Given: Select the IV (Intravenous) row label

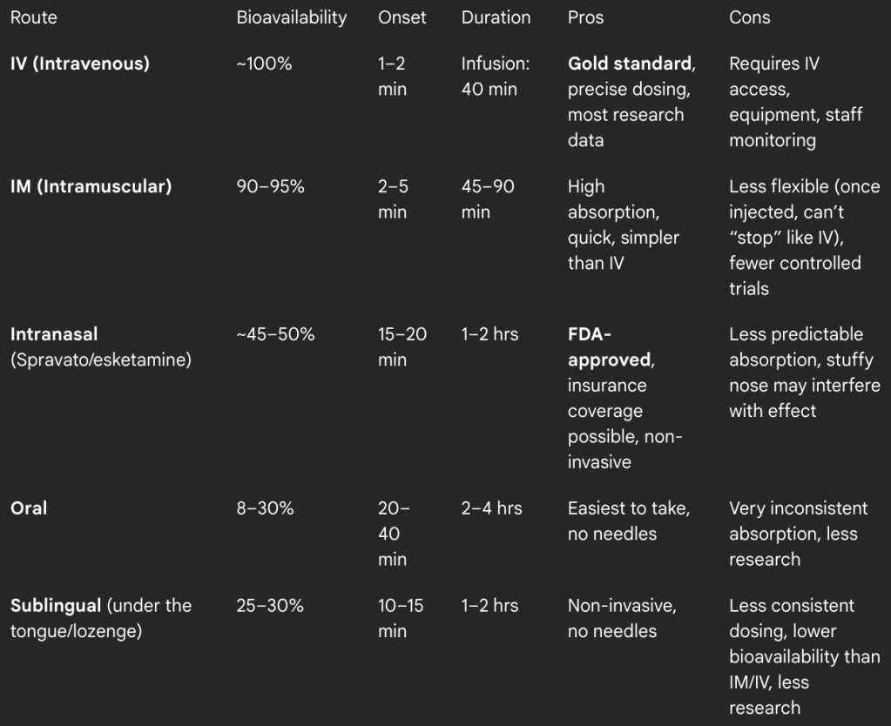Looking at the screenshot, I should [x=79, y=64].
